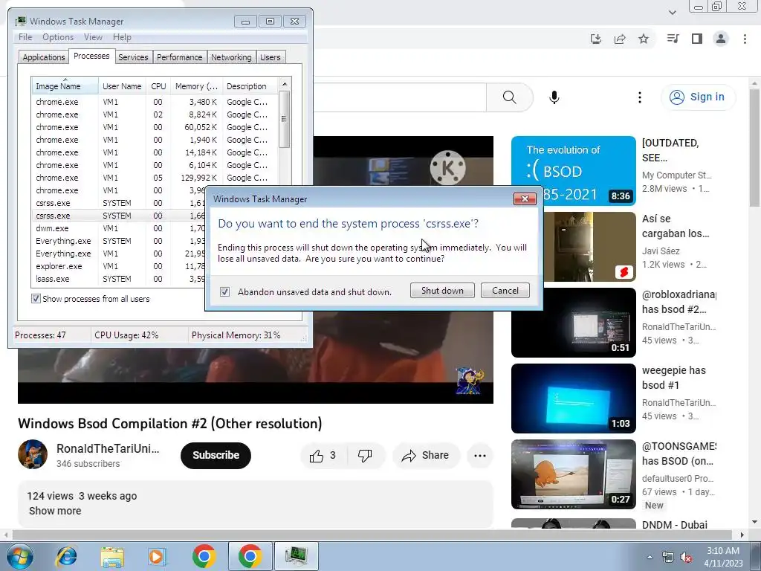Select explorer.exe process row
Screen dimensions: 761x571
coord(118,266)
